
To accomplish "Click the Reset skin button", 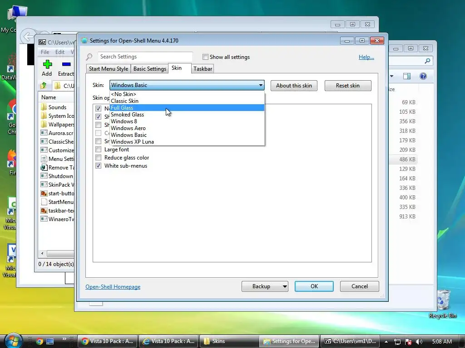I will pos(348,86).
